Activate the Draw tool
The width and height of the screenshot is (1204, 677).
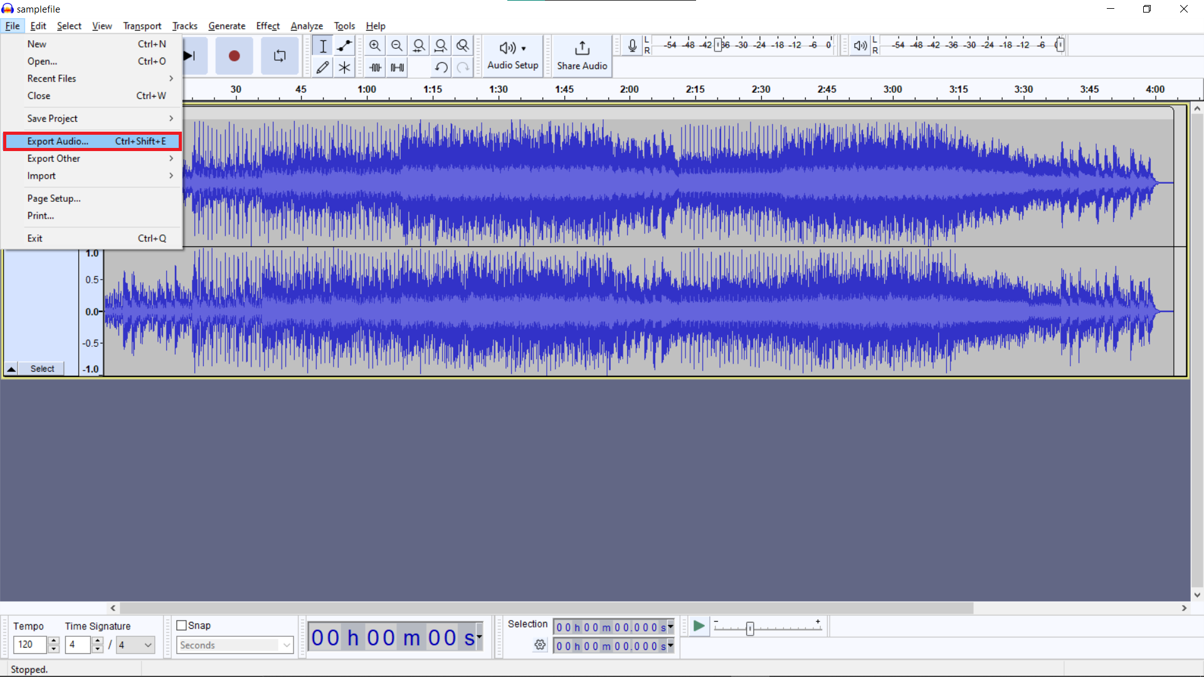click(x=322, y=67)
